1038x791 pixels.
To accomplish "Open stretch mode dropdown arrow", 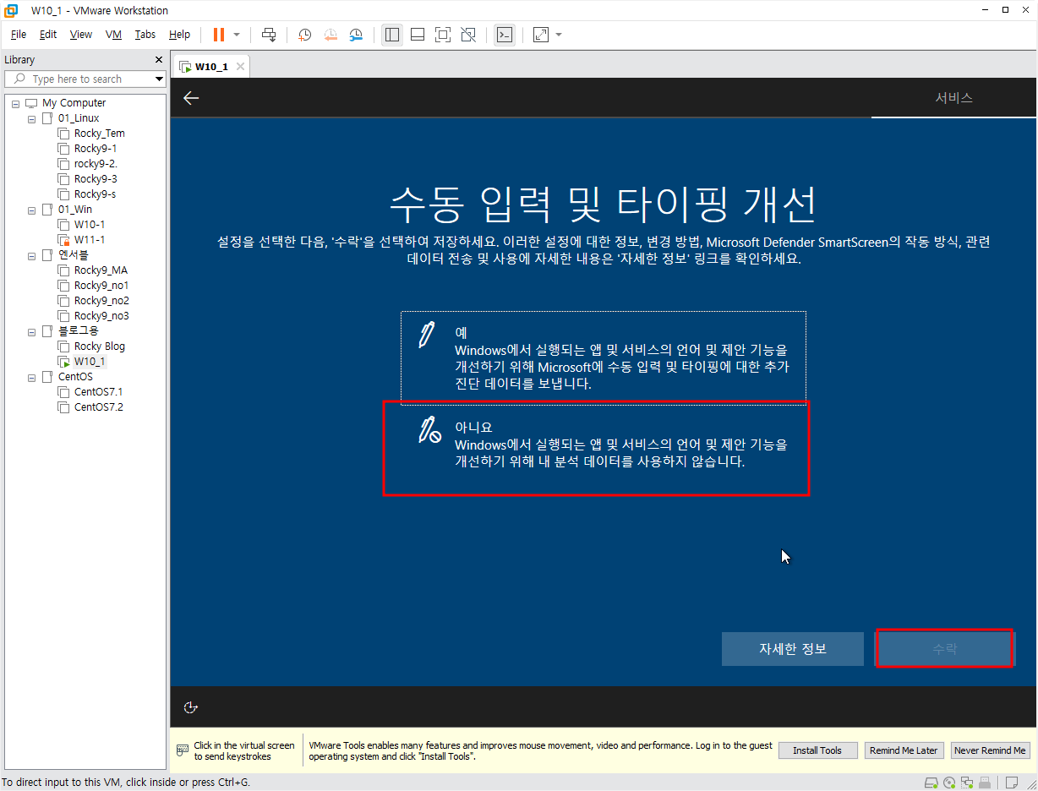I will (559, 35).
